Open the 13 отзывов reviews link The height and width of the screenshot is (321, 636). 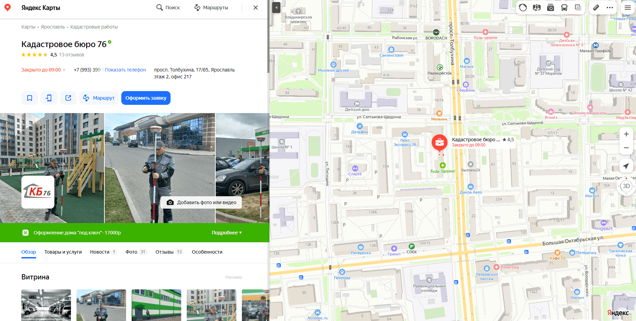pyautogui.click(x=71, y=55)
